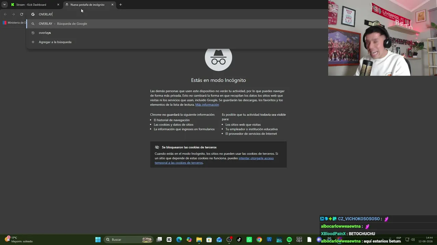Open the Ministerio bookmark in bookmarks bar

click(14, 23)
